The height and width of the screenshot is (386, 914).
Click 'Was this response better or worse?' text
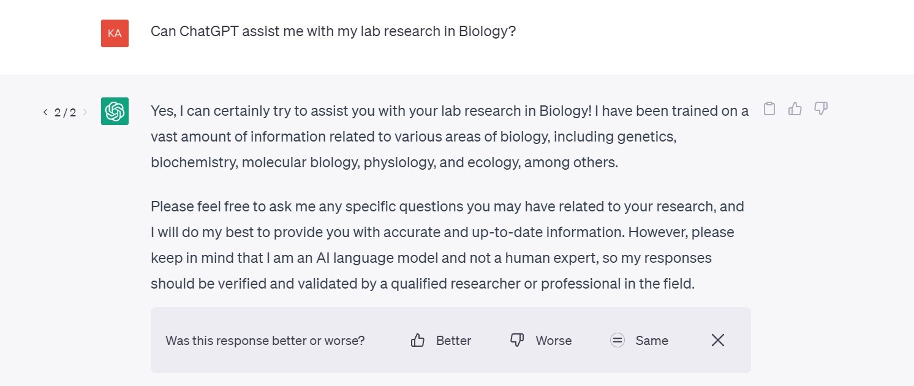pyautogui.click(x=265, y=341)
